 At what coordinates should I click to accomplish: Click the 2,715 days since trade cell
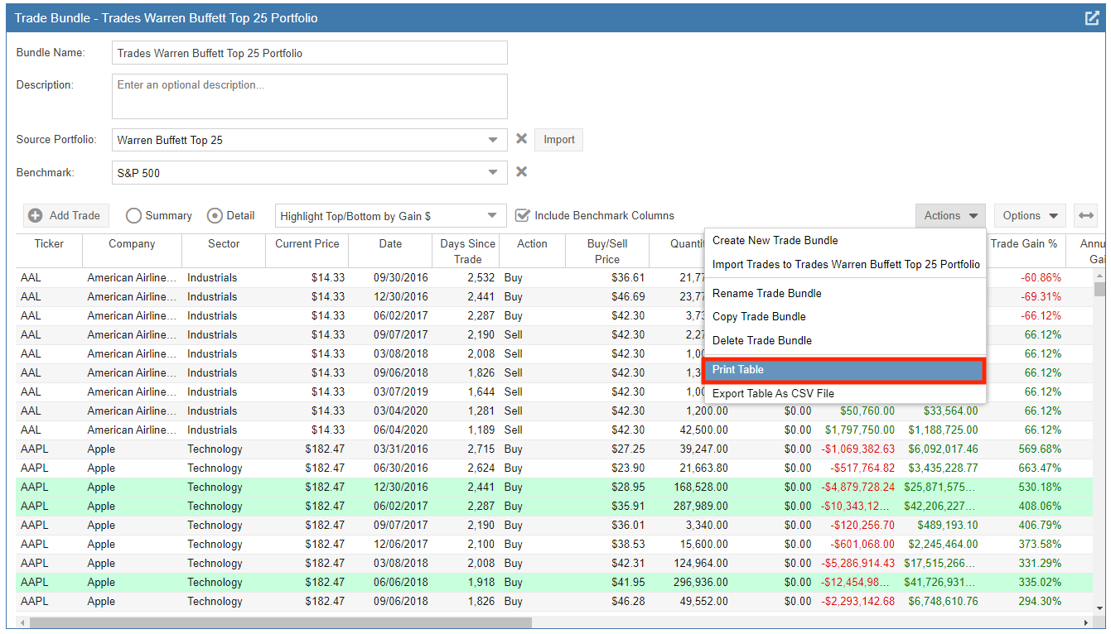(467, 449)
